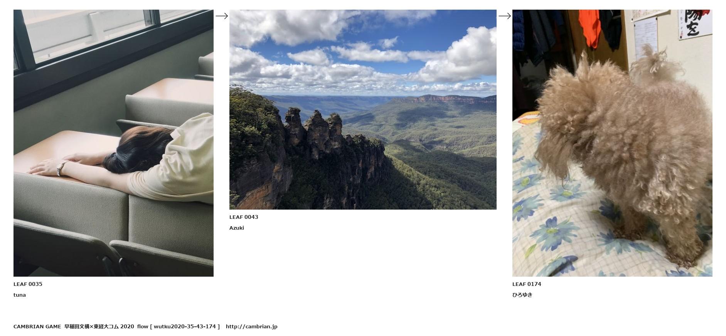Viewport: 726px width, 336px height.
Task: Click the calligraphy poster in dog photo
Action: [x=695, y=24]
